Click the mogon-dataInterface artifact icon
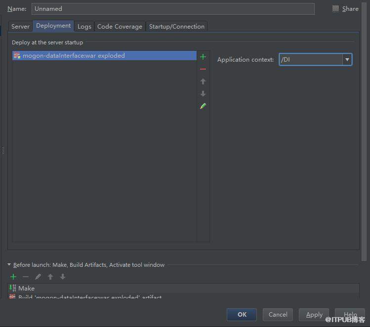 17,55
